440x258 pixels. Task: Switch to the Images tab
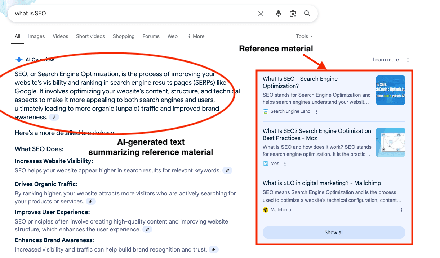click(x=36, y=36)
